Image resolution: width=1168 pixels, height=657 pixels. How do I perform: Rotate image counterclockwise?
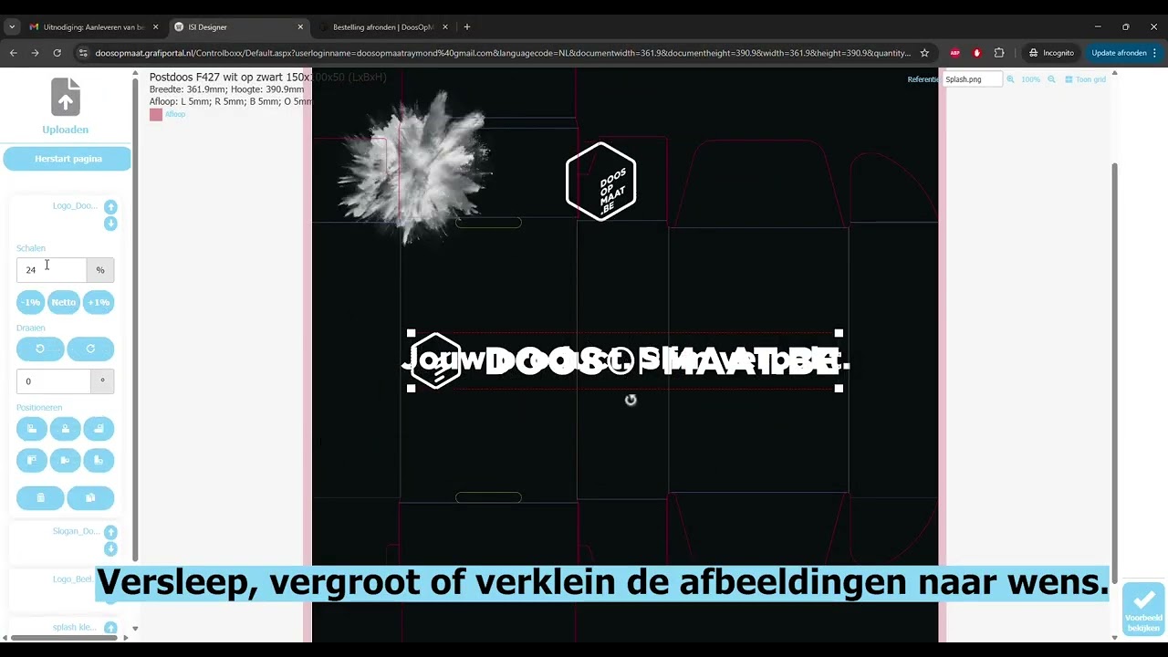(40, 349)
